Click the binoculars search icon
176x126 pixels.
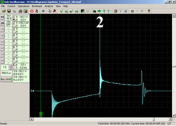(94, 11)
